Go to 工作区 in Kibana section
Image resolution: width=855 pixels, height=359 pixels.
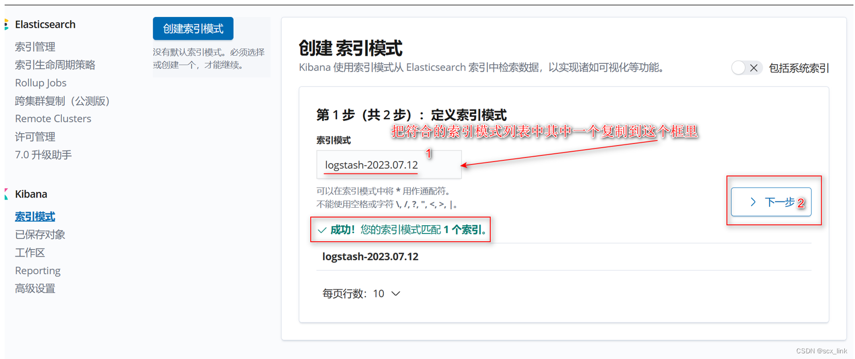pyautogui.click(x=30, y=253)
